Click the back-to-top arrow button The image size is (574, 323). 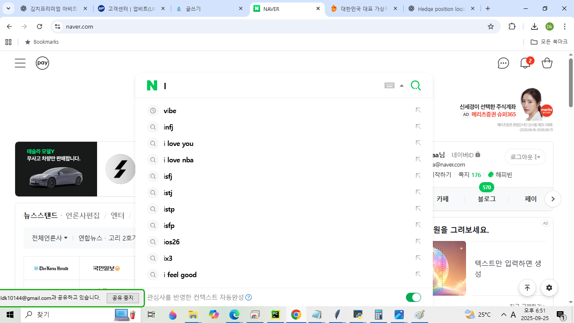[x=527, y=288]
